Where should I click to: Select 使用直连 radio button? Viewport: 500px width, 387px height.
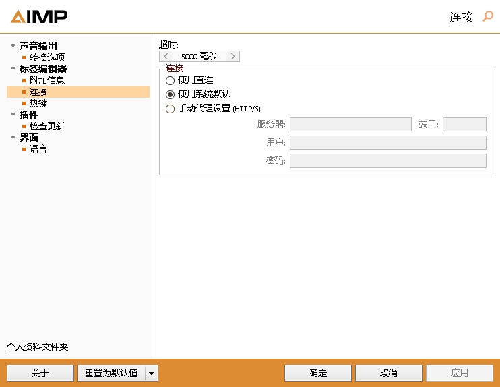170,80
